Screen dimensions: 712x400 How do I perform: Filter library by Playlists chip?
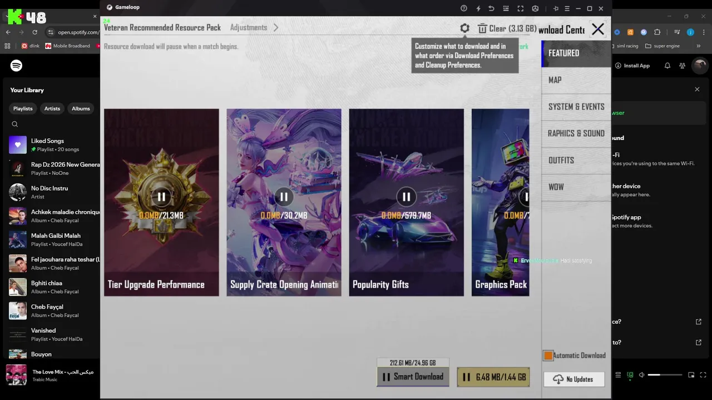(x=23, y=108)
